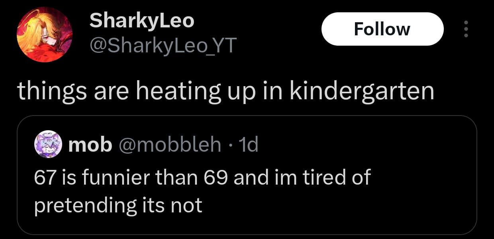Open mob's small avatar in quoted tweet
Viewport: 494px width, 239px height.
49,144
